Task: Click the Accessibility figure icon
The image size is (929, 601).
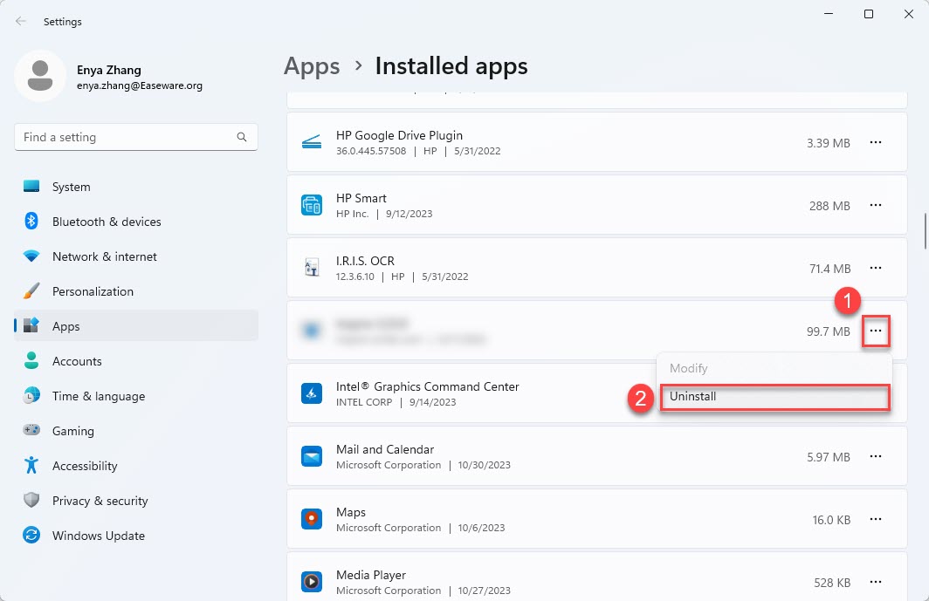Action: [31, 466]
